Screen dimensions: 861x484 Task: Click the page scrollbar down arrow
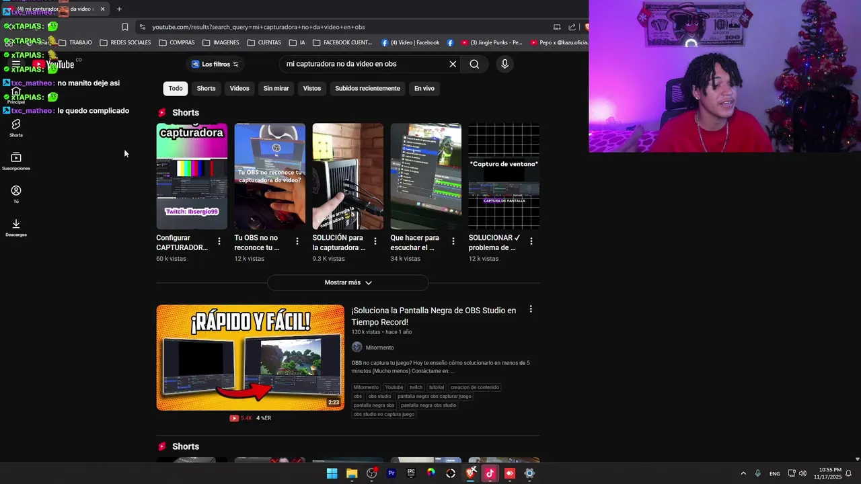pyautogui.click(x=857, y=459)
